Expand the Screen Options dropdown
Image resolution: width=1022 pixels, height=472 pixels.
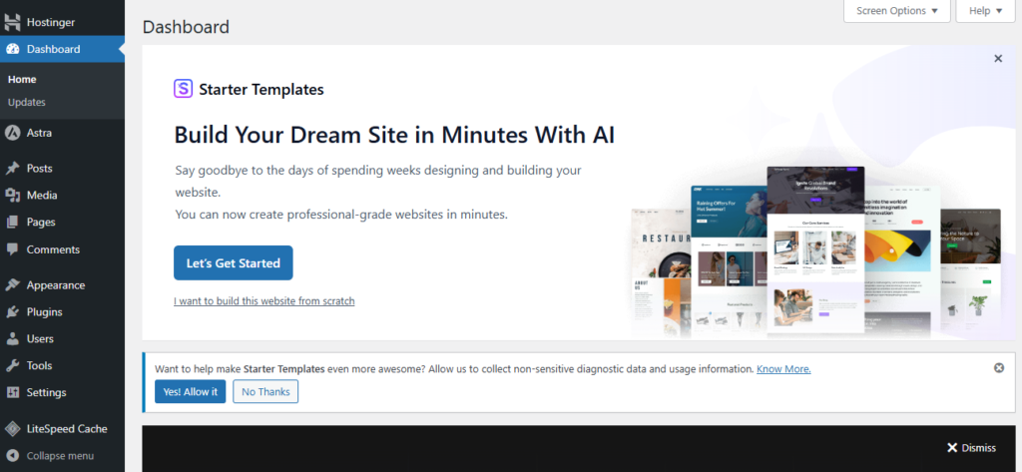tap(897, 11)
